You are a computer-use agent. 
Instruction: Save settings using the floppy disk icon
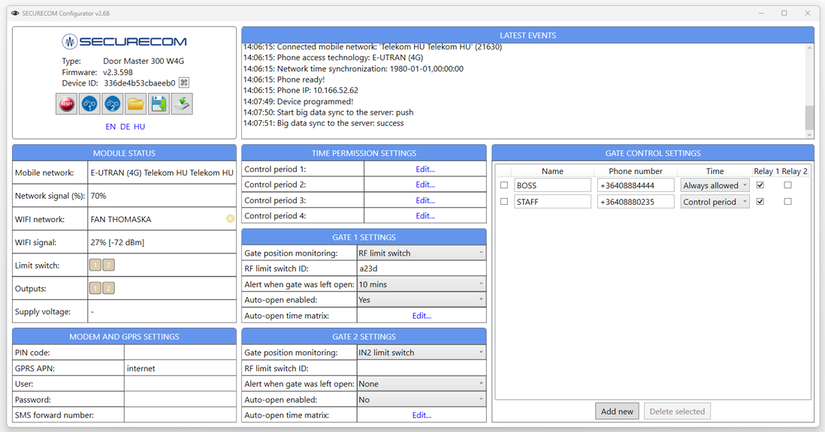(159, 104)
